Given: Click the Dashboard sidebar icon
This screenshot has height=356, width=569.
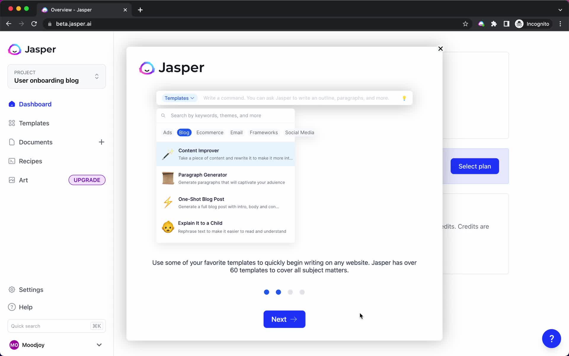Looking at the screenshot, I should [x=12, y=104].
